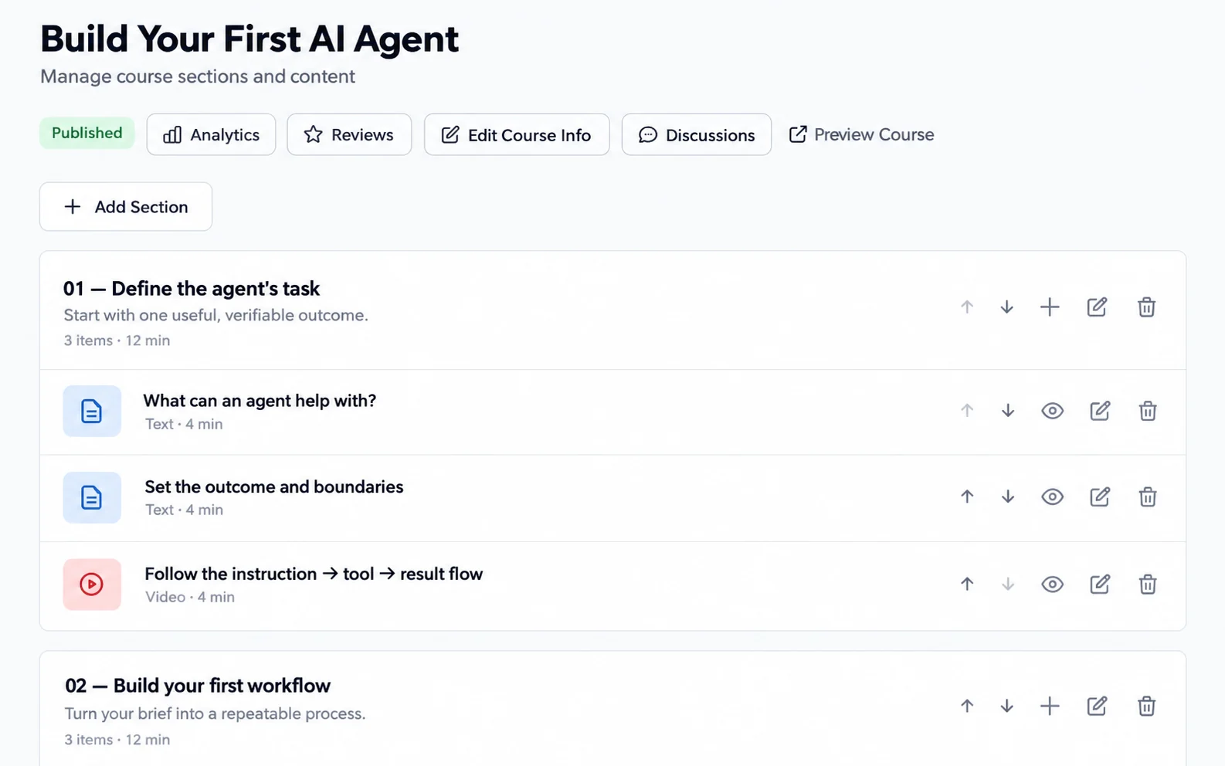Edit 'What can an agent help with?' lesson
This screenshot has height=766, width=1225.
(1100, 411)
